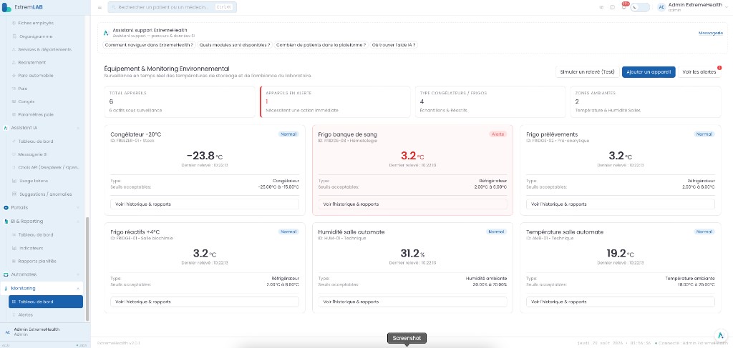Click suggestion 'Quels modules sont disponibles ?'
Image resolution: width=733 pixels, height=348 pixels.
(x=235, y=45)
